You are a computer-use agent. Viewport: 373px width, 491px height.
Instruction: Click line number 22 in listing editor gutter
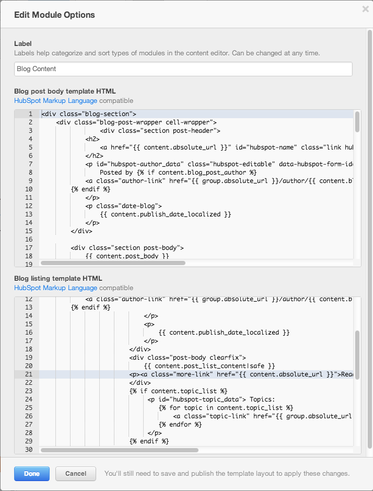click(29, 383)
